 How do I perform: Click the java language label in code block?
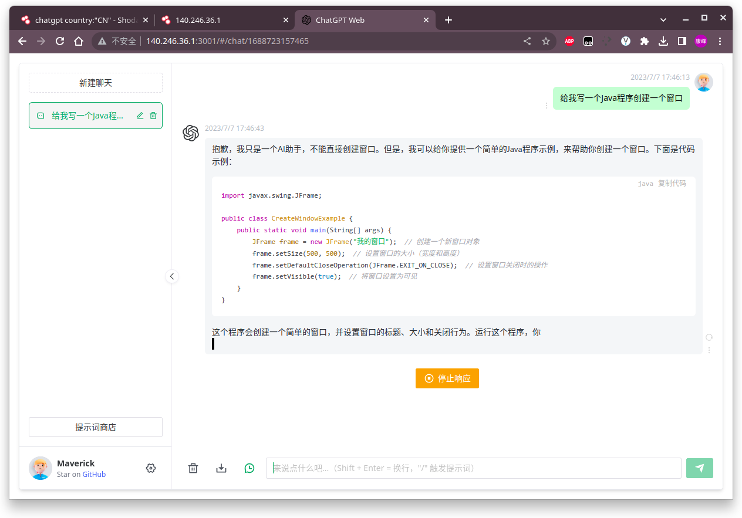click(x=646, y=184)
